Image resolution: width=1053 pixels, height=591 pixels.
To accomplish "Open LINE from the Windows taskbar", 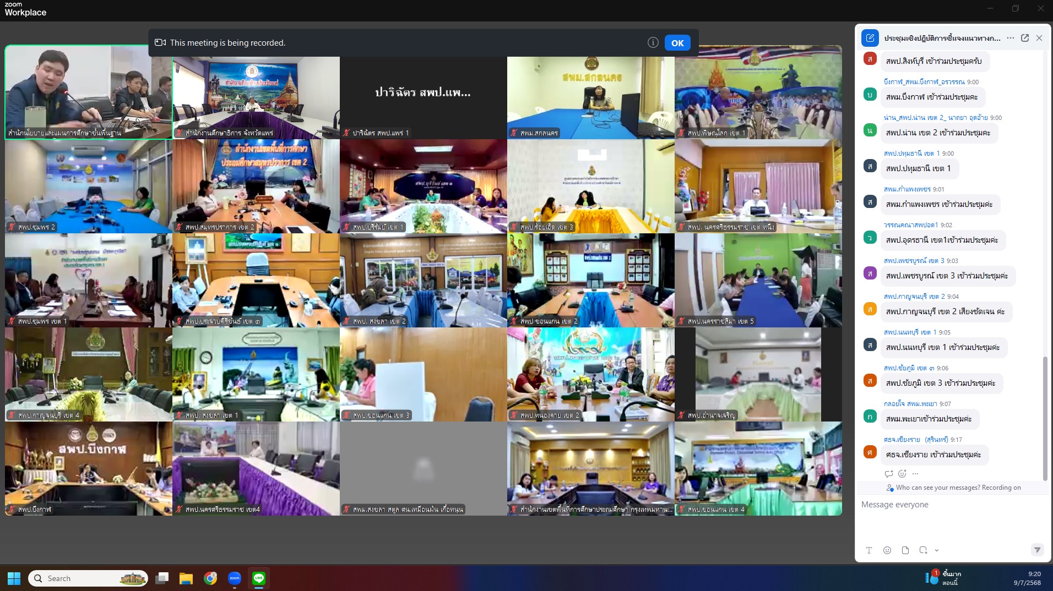I will point(259,578).
